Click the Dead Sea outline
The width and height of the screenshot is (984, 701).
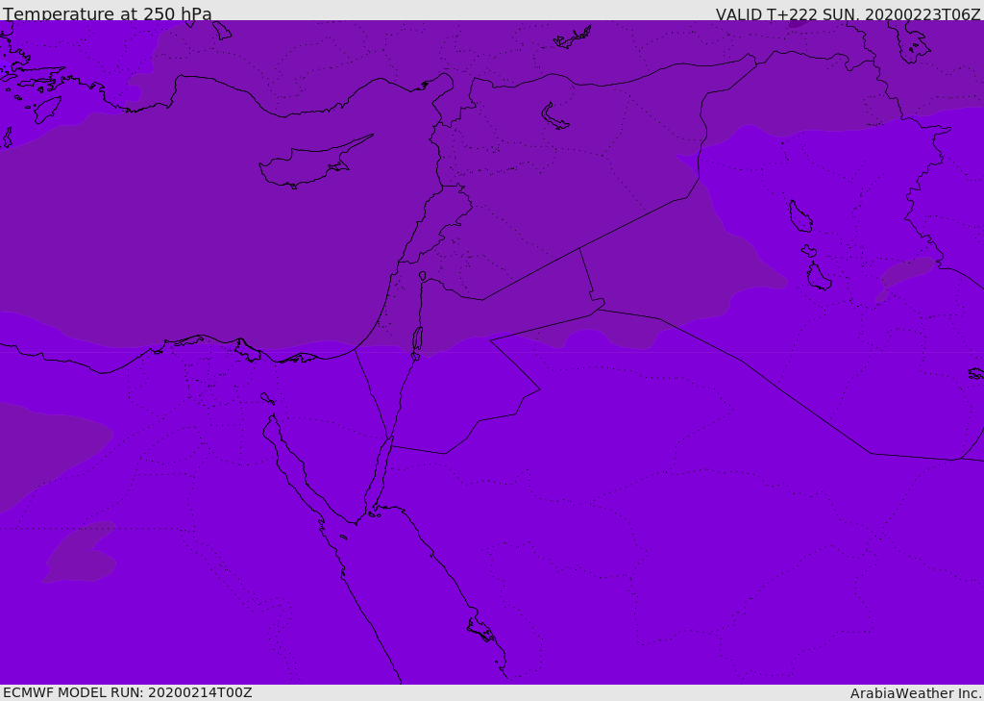(417, 338)
